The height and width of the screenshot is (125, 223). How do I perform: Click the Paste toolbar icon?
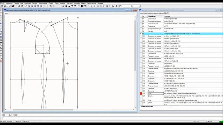[x=53, y=6]
